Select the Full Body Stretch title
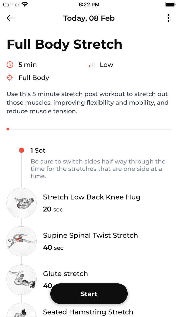The width and height of the screenshot is (178, 317). (x=64, y=44)
